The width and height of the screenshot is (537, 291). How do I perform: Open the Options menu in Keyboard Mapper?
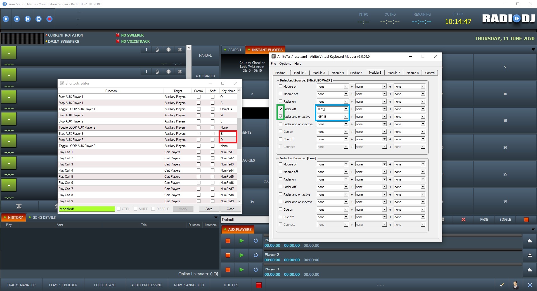point(285,64)
